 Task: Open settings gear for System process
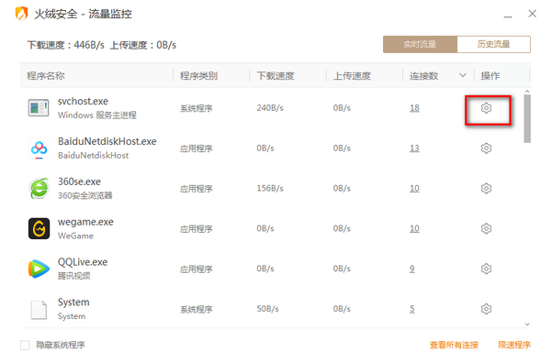point(486,309)
